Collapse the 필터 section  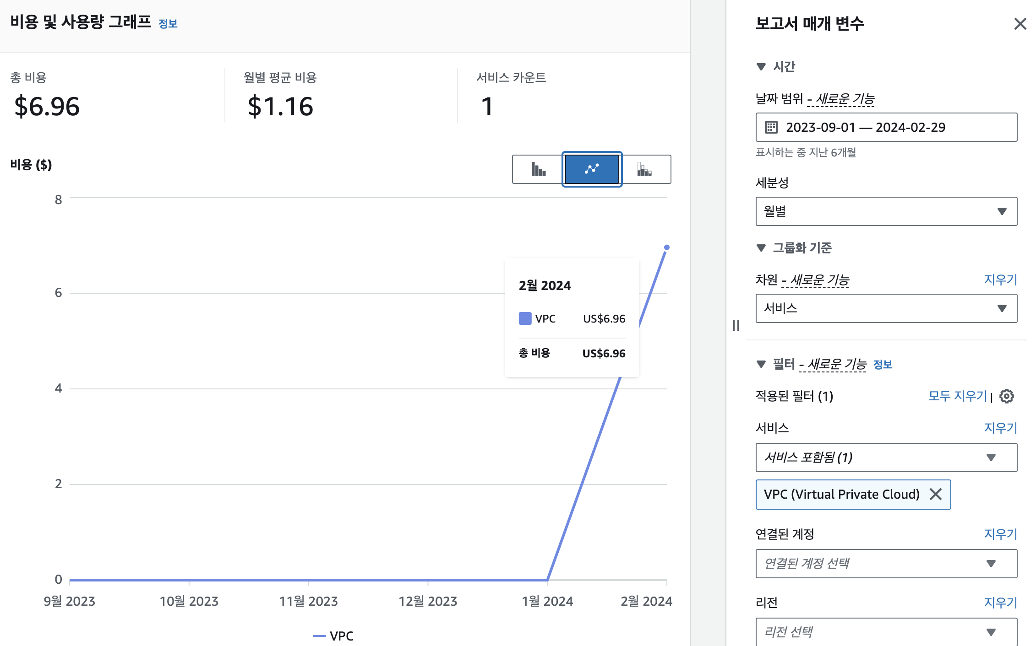(x=761, y=364)
